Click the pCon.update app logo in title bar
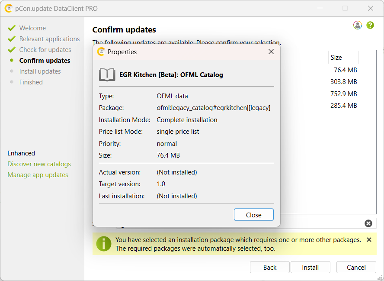 tap(9, 8)
